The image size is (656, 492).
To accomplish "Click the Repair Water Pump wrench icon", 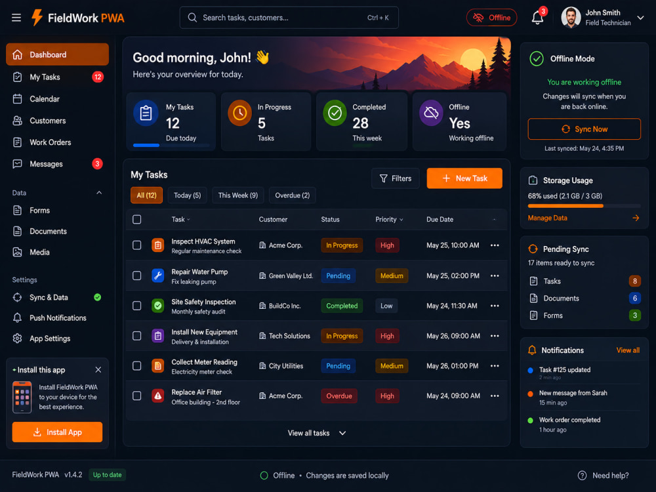I will pyautogui.click(x=157, y=276).
